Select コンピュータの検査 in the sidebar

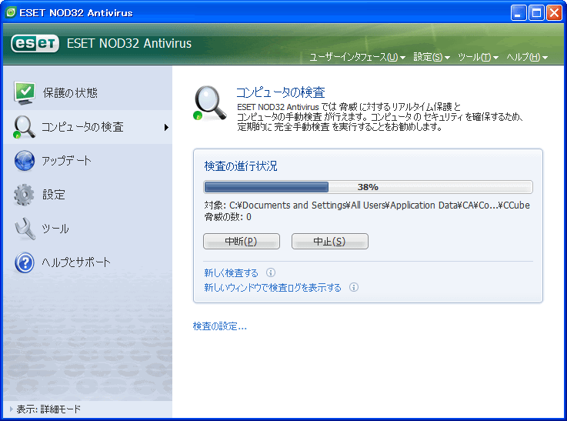click(88, 127)
